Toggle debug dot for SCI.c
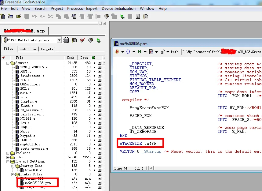Screen dimensions: 262x191 [94, 89]
